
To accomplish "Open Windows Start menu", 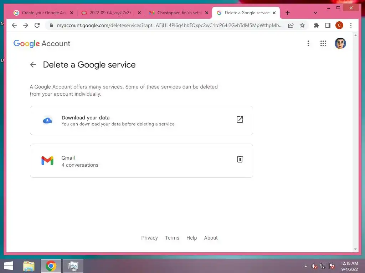I will (x=9, y=266).
